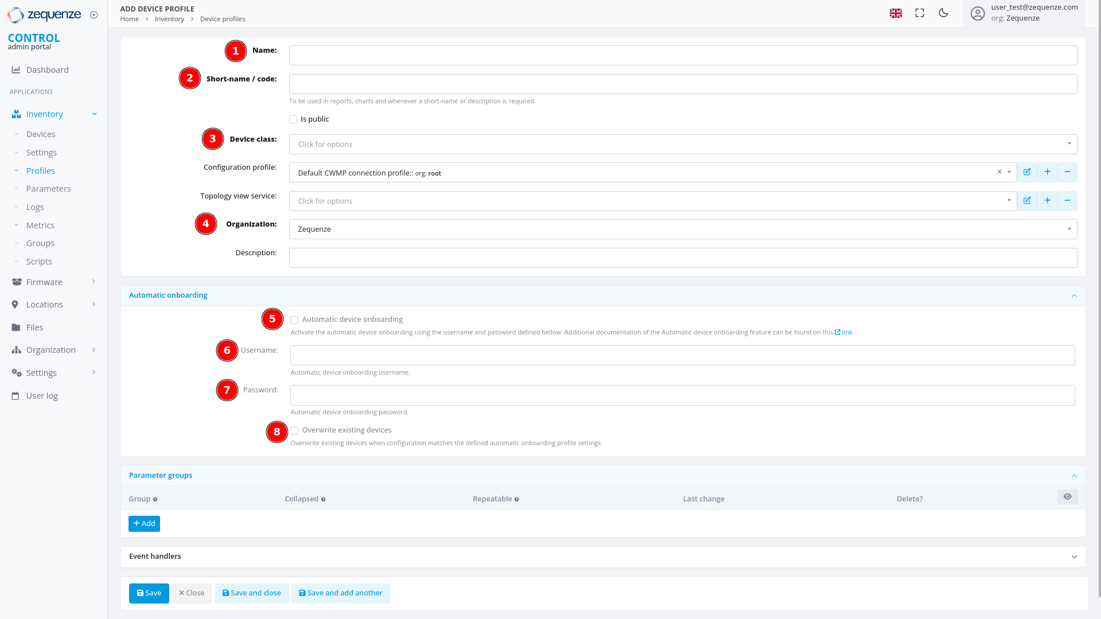Open the Device class dropdown
The width and height of the screenshot is (1101, 619).
(683, 145)
